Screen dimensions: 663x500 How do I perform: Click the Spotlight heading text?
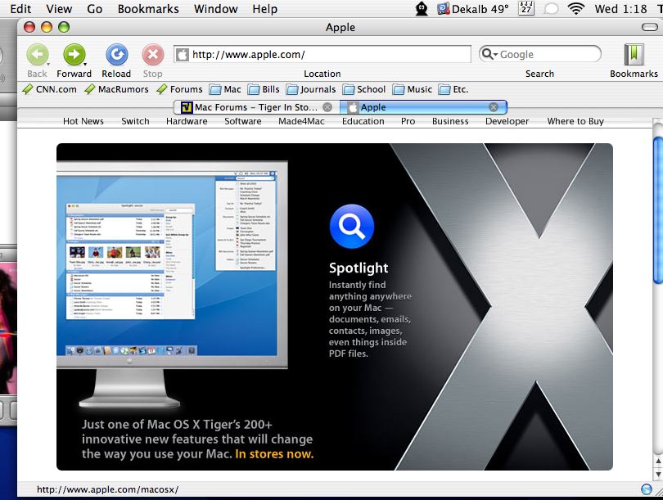pyautogui.click(x=359, y=268)
